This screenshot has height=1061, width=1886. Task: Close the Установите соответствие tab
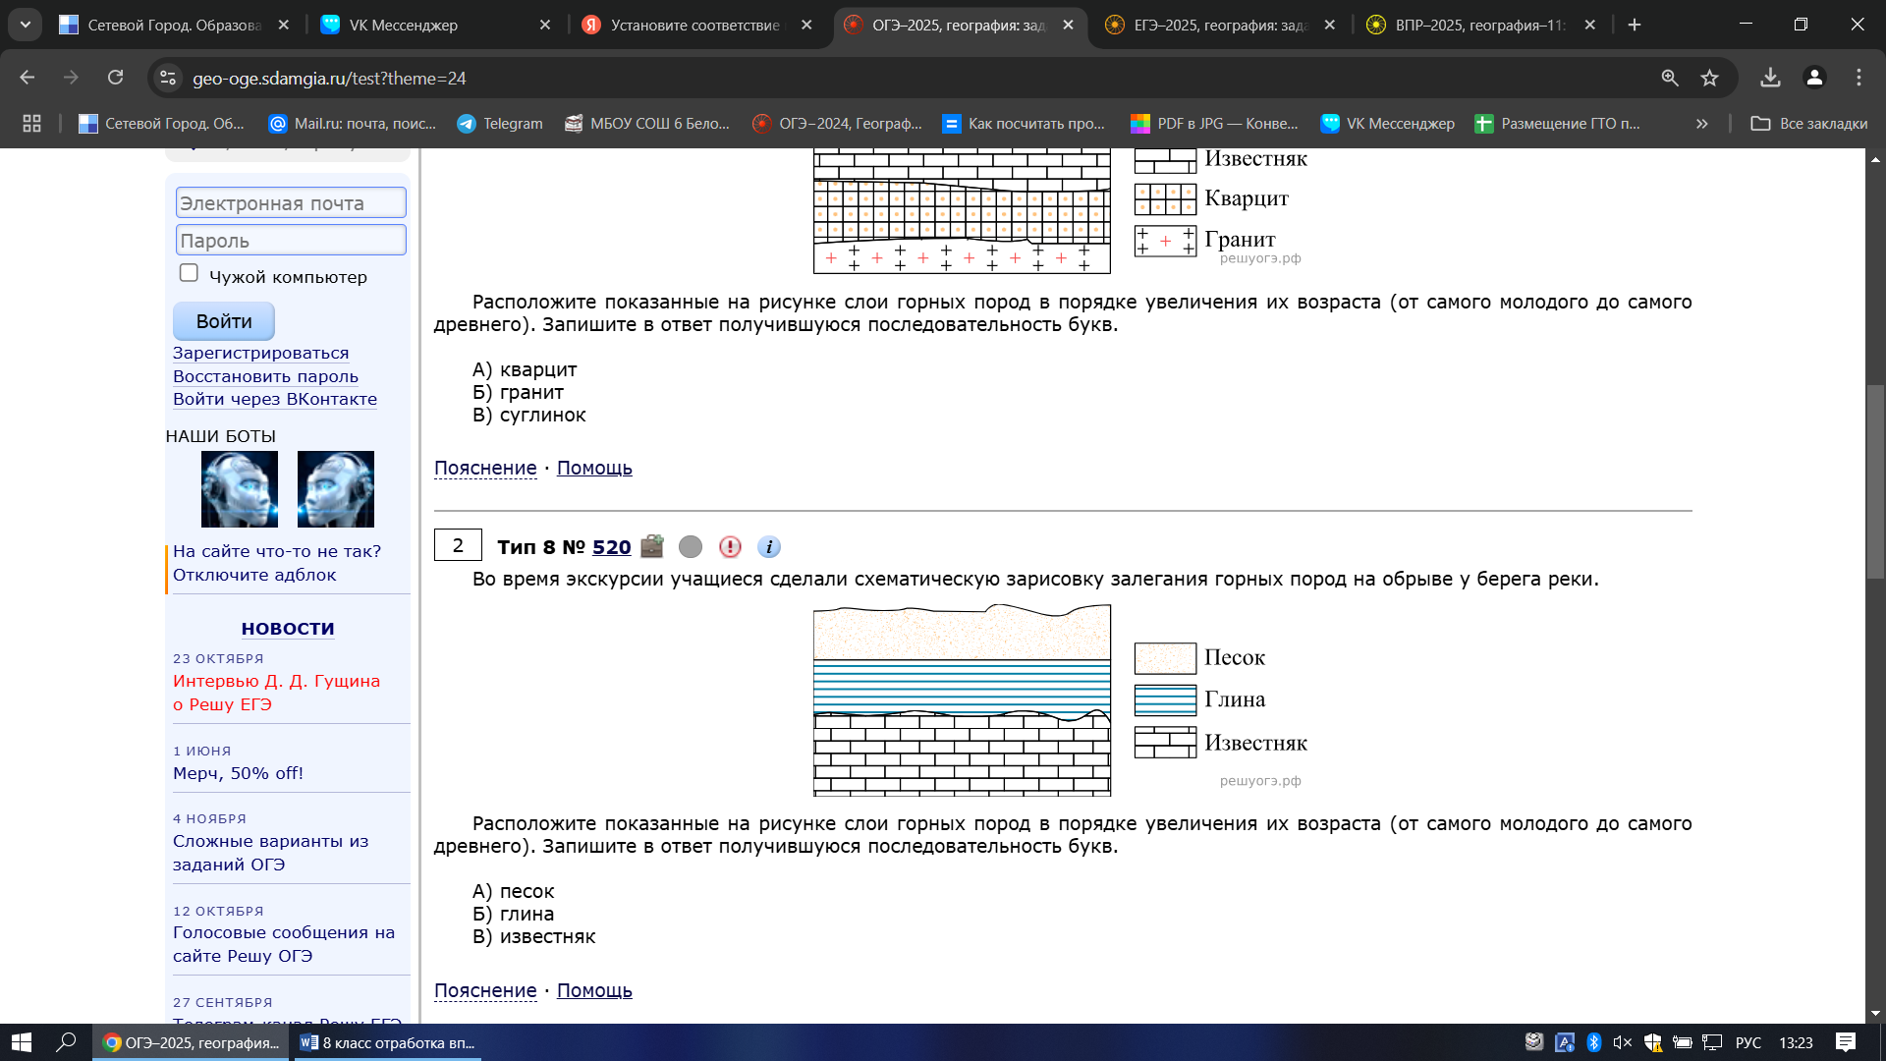point(806,25)
